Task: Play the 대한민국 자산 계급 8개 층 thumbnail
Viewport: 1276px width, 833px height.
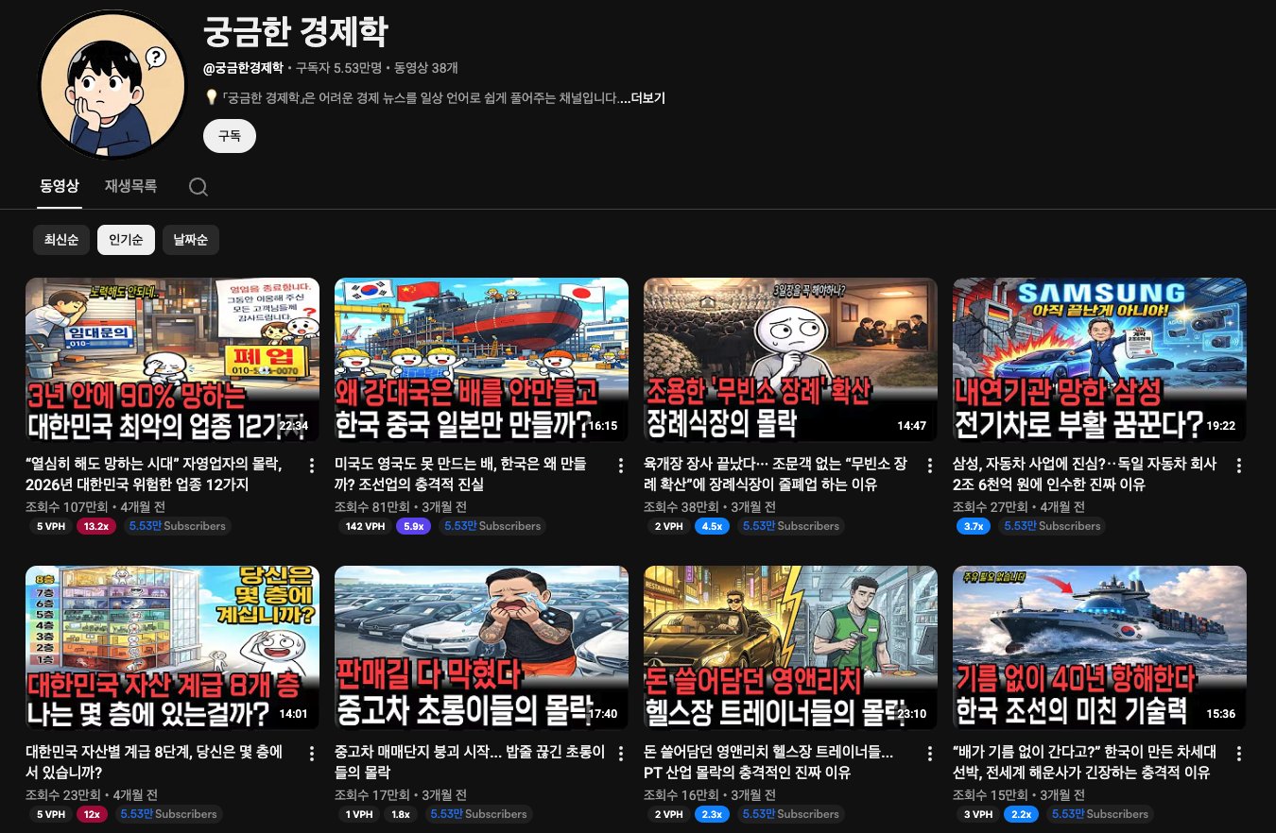Action: click(172, 648)
